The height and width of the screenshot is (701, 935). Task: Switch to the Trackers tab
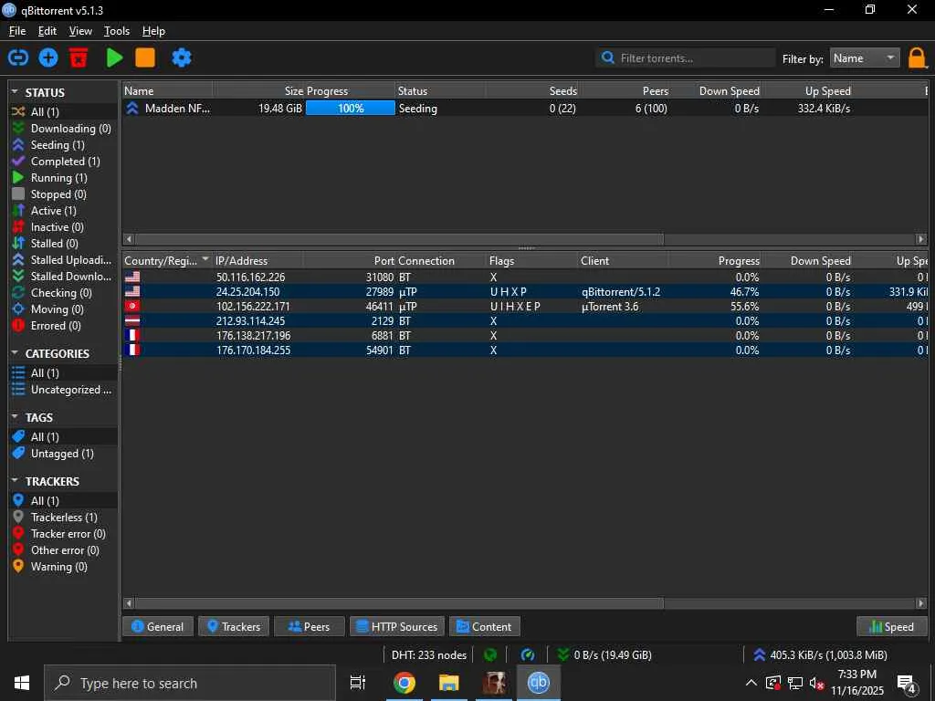click(234, 626)
